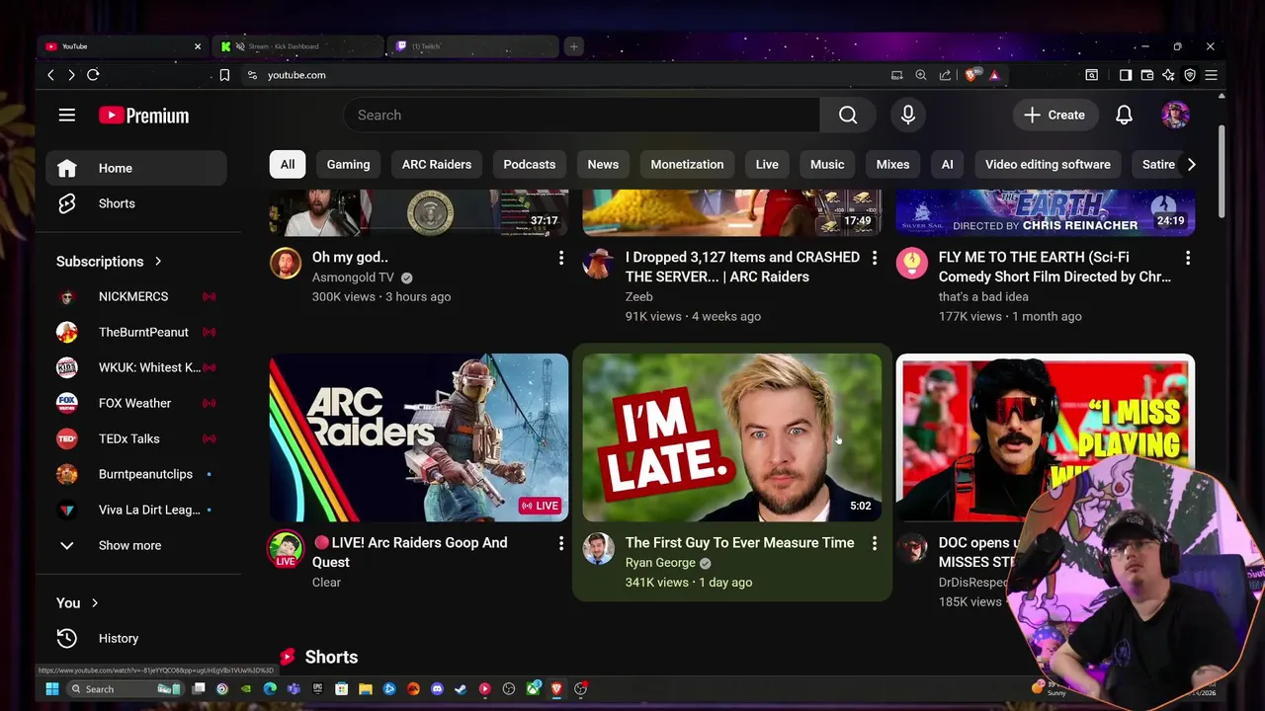1265x711 pixels.
Task: Select the Live filter chip
Action: (767, 164)
